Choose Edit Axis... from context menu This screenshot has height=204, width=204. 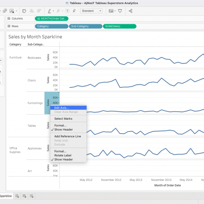coord(61,108)
